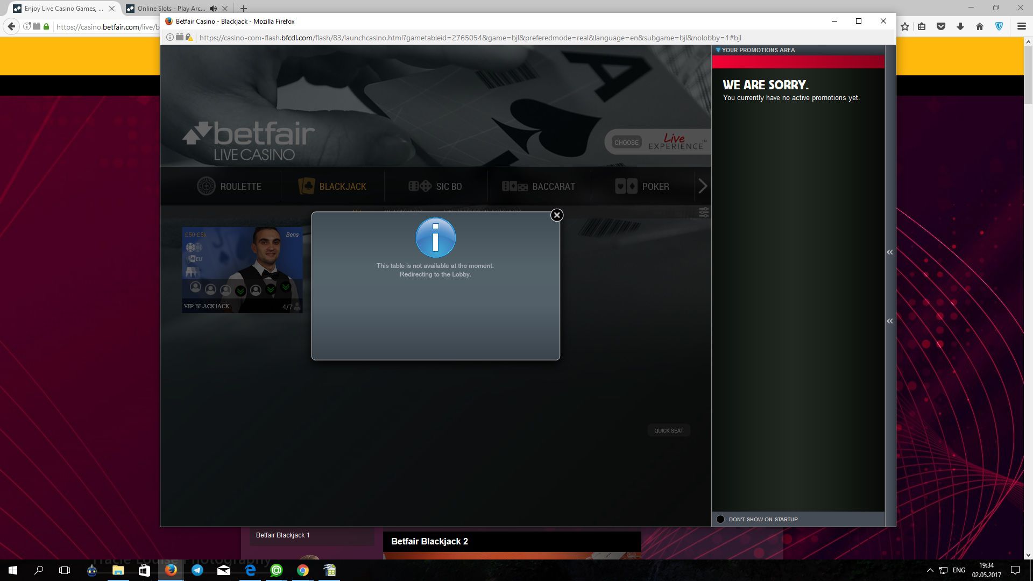1033x581 pixels.
Task: Launch Windows Store from taskbar
Action: 144,570
